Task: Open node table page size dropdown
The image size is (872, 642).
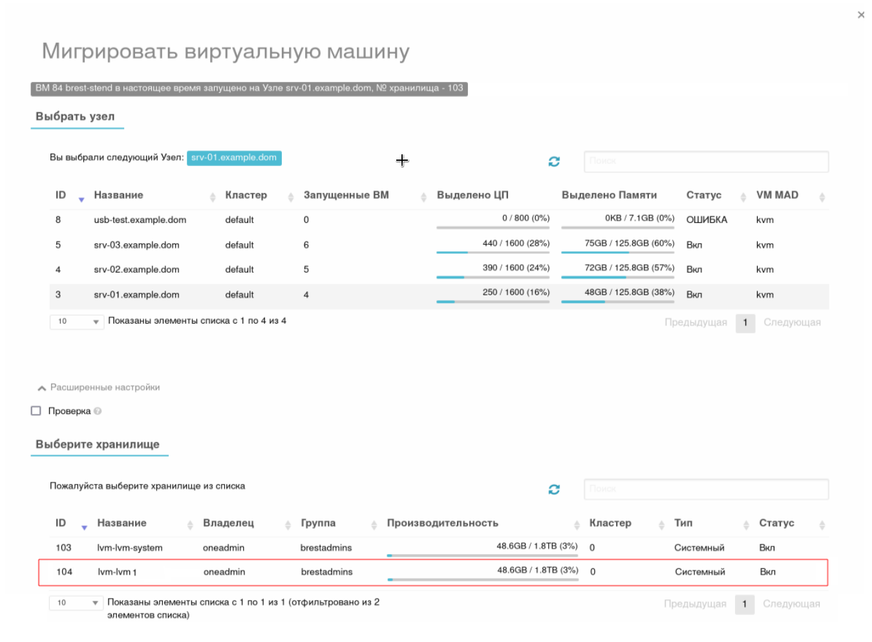Action: (77, 322)
